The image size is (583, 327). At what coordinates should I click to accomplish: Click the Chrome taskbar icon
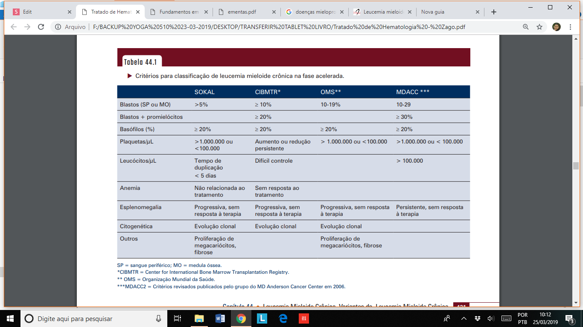(241, 318)
